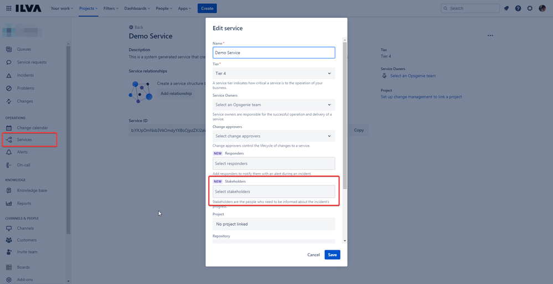
Task: Open the notifications icon in top bar
Action: click(507, 8)
